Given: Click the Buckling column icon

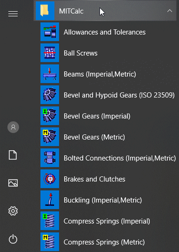Looking at the screenshot, I should (x=50, y=200).
